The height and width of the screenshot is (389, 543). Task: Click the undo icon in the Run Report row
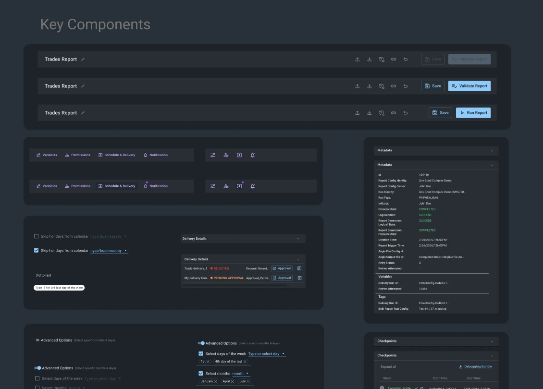pos(406,113)
